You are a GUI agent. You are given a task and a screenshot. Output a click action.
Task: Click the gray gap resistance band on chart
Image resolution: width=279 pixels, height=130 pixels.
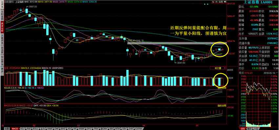point(177,43)
